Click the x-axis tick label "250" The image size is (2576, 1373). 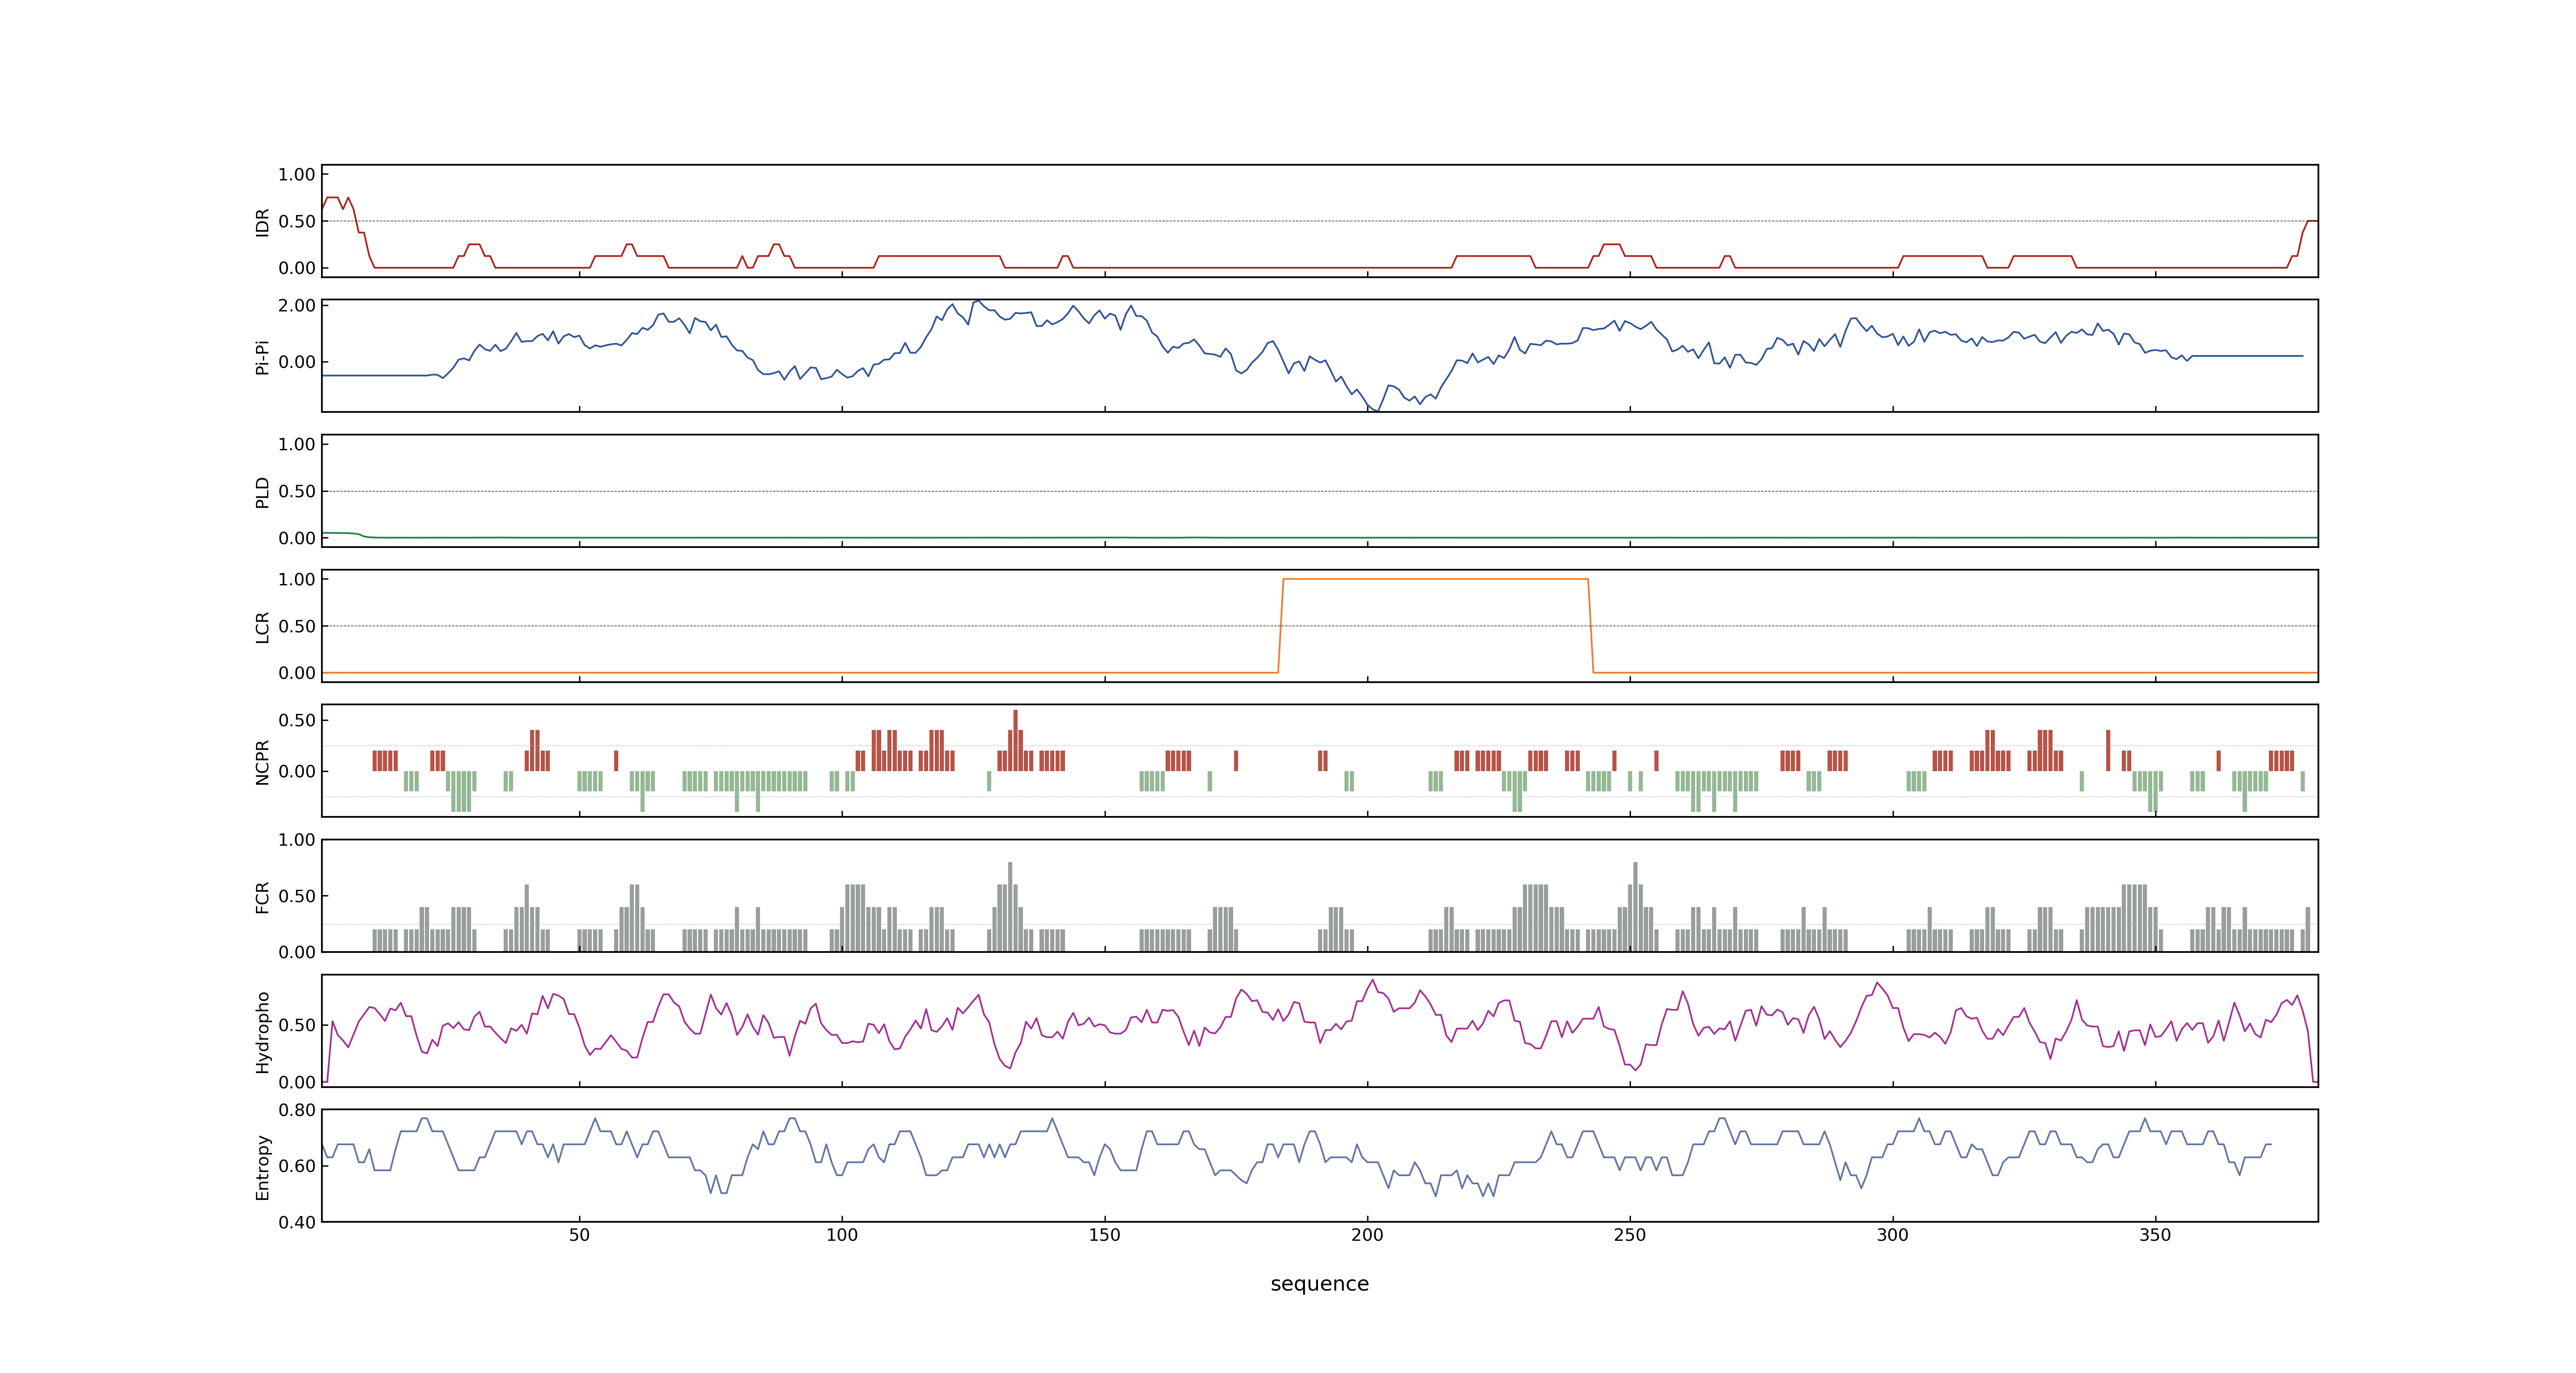click(x=1630, y=1235)
